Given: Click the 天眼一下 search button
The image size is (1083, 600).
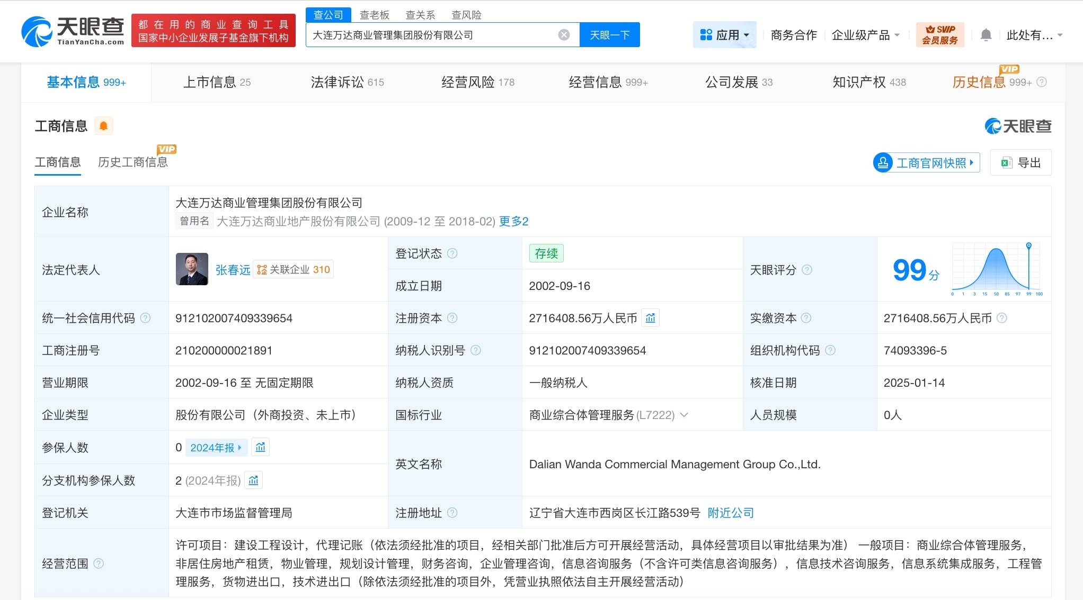Looking at the screenshot, I should coord(609,34).
